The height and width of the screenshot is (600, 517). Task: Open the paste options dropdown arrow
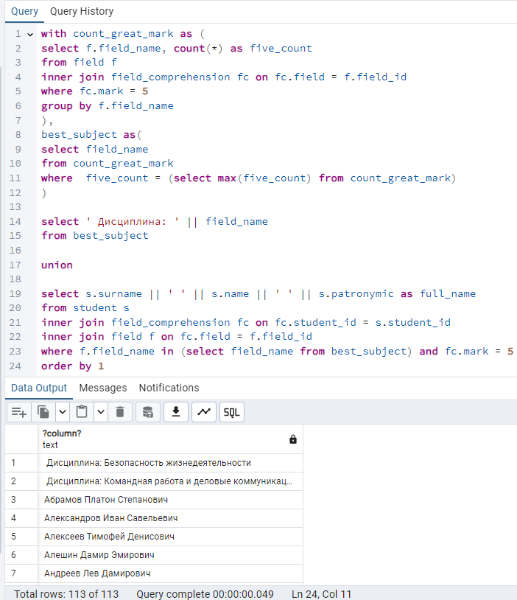(101, 412)
